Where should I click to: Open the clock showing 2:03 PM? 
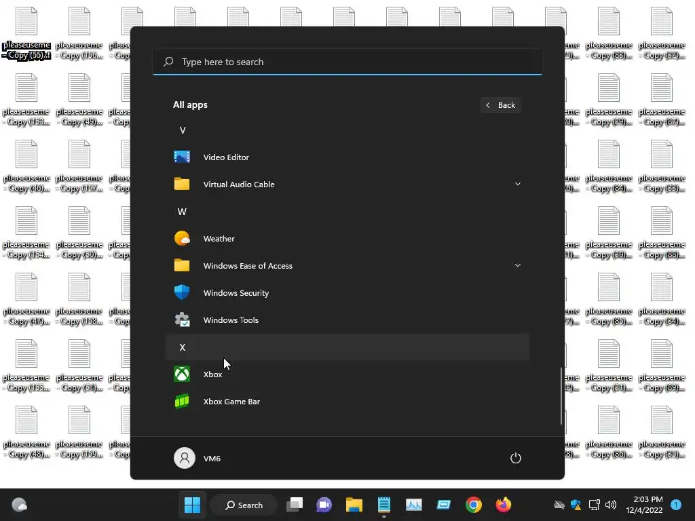pos(644,505)
